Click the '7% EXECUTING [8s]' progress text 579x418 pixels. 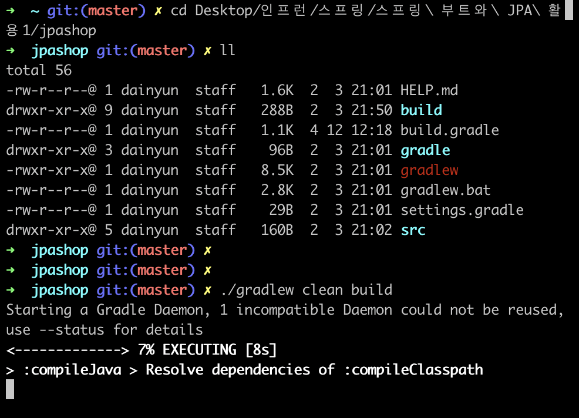pos(207,350)
